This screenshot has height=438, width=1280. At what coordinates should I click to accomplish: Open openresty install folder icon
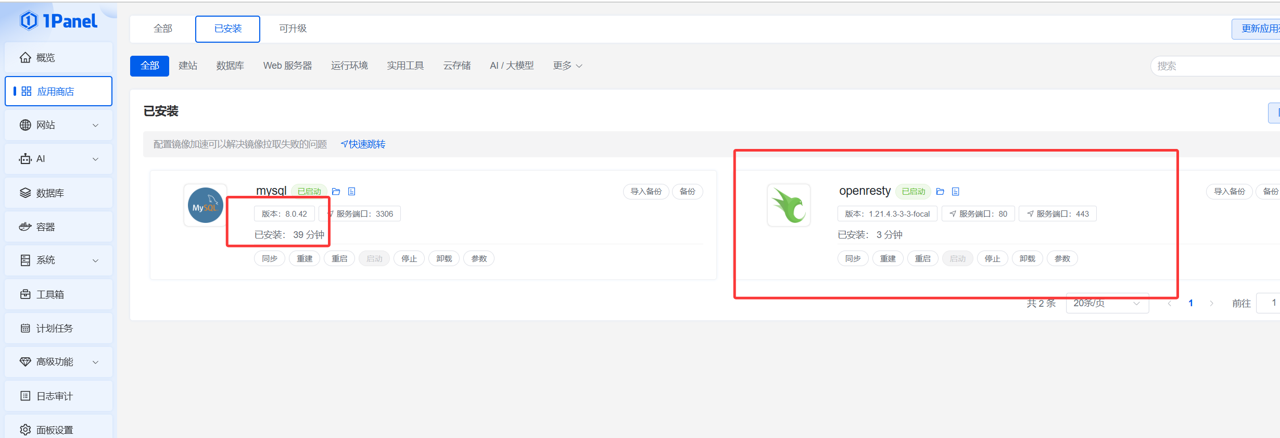tap(940, 192)
